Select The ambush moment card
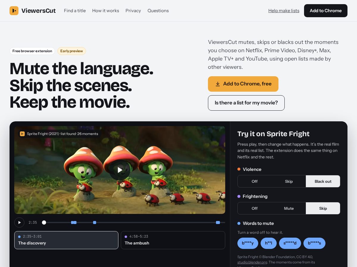Viewport: 357px width, 267px height. click(x=173, y=240)
